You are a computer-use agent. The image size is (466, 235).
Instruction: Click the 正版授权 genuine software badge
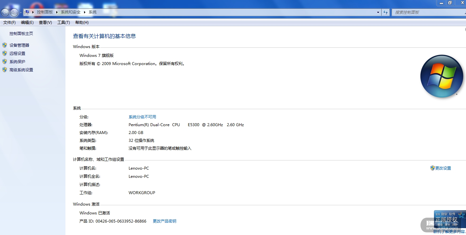(x=450, y=219)
